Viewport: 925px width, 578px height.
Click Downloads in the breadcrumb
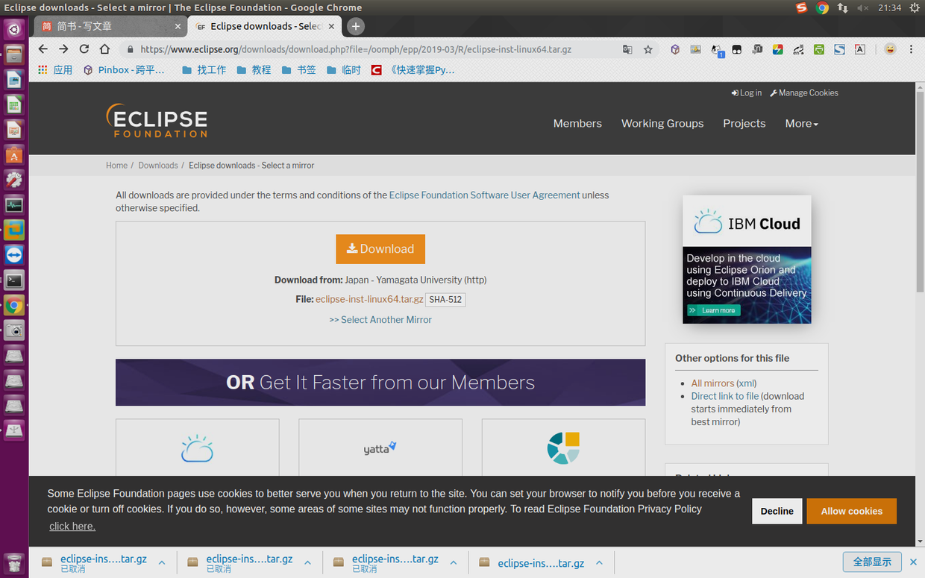[158, 166]
